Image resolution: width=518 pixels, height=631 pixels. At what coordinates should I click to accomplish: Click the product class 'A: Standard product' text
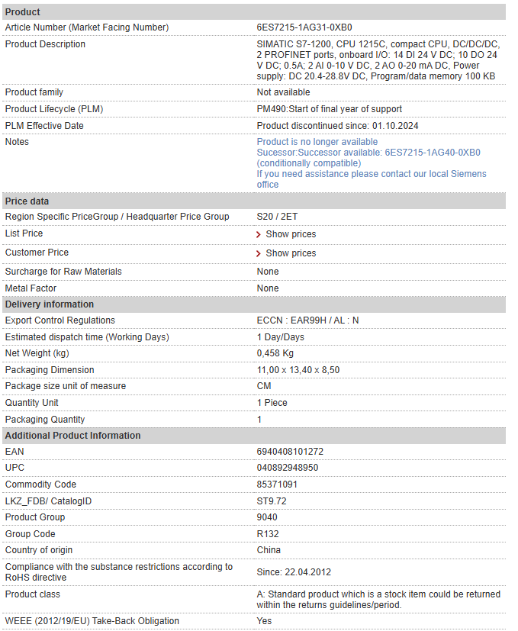click(x=378, y=600)
